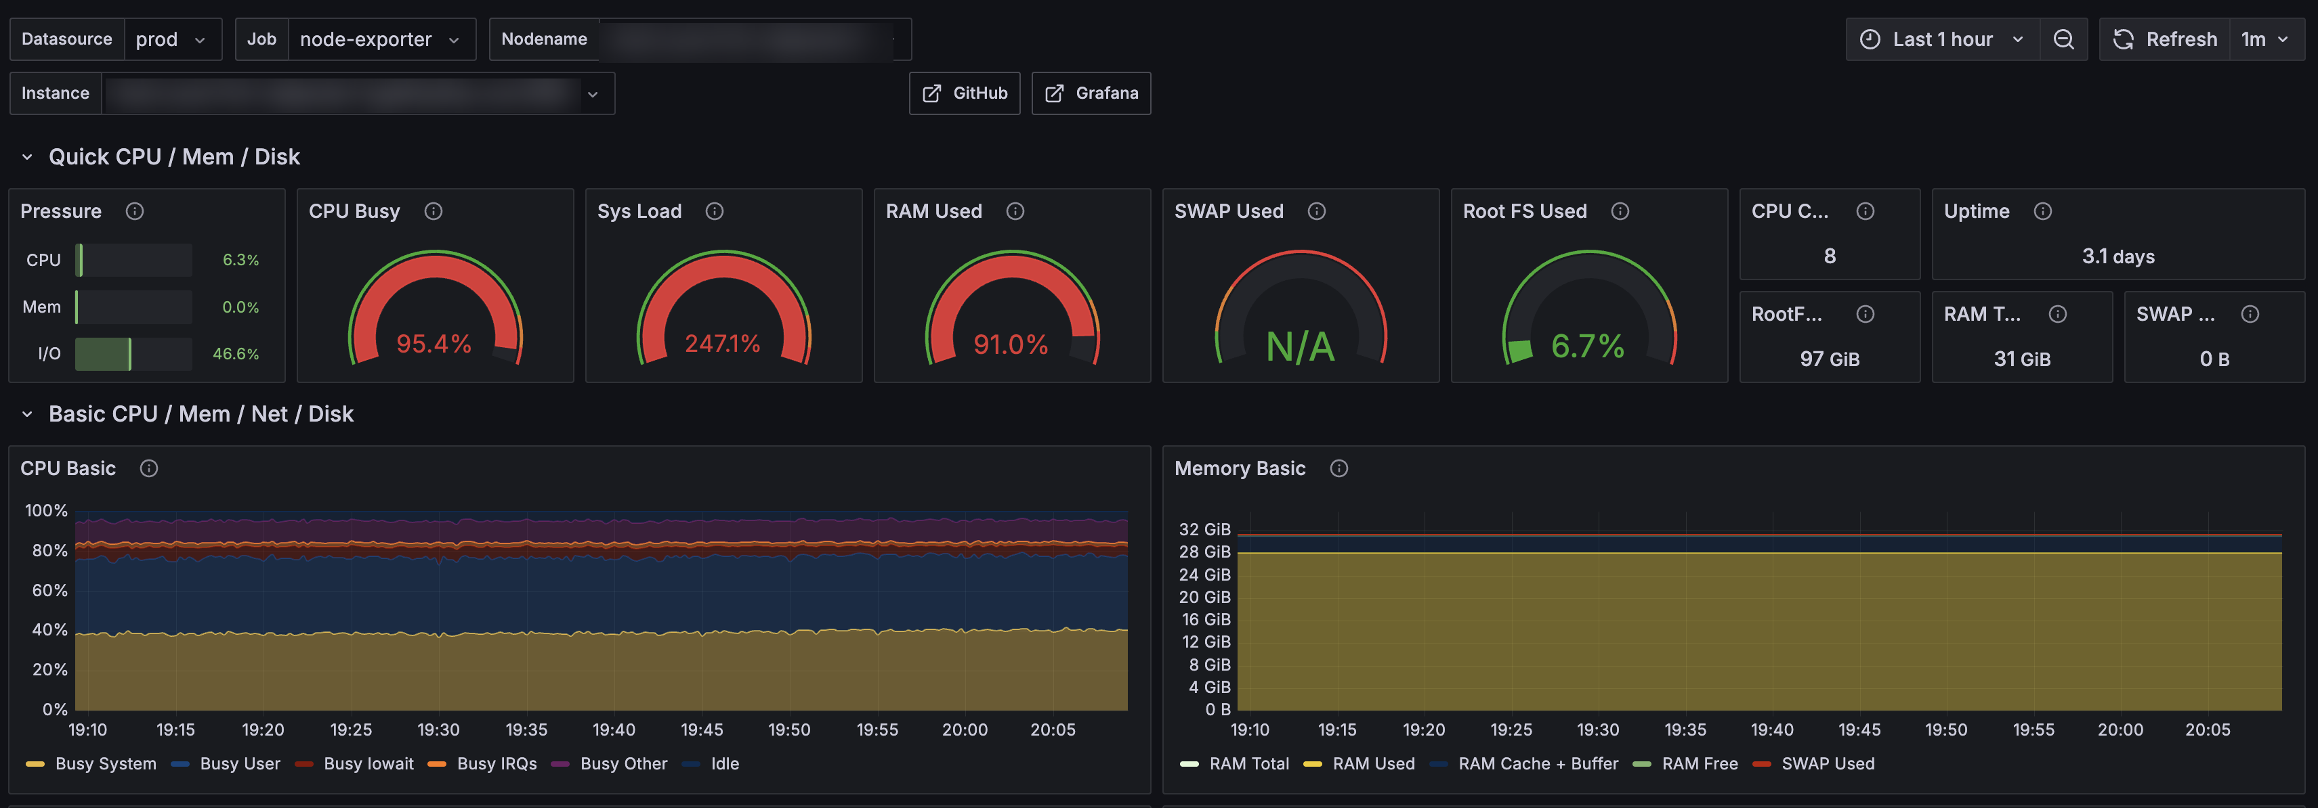Open the Datasource prod dropdown
Viewport: 2318px width, 808px height.
point(172,39)
